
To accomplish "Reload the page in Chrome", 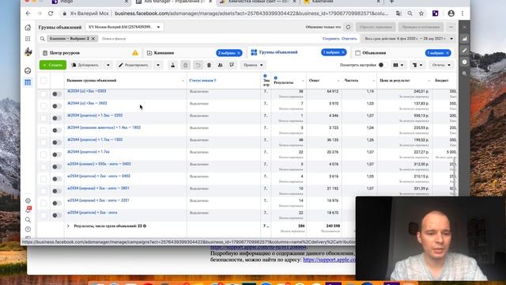I will tap(51, 13).
